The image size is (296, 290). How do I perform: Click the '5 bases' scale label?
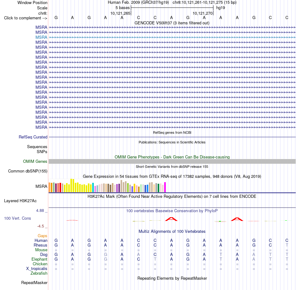click(x=122, y=8)
